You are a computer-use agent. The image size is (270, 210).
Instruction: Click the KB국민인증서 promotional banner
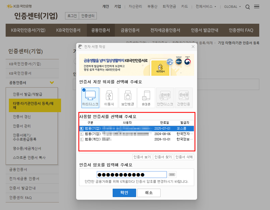[x=137, y=65]
